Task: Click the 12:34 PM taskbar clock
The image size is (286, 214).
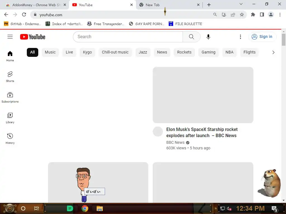Action: pos(250,208)
